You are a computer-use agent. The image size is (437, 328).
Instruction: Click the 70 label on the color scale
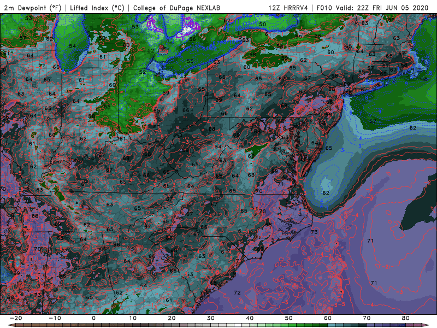[367, 318]
